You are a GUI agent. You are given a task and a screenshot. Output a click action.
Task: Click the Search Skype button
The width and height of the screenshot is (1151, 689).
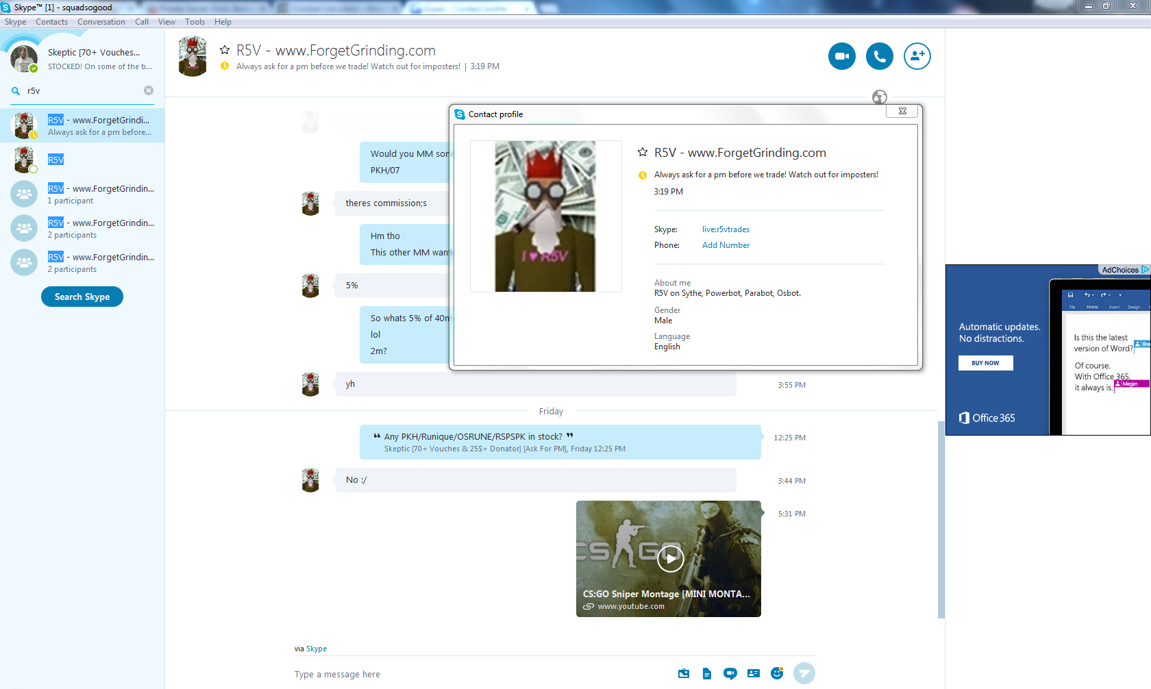[82, 297]
